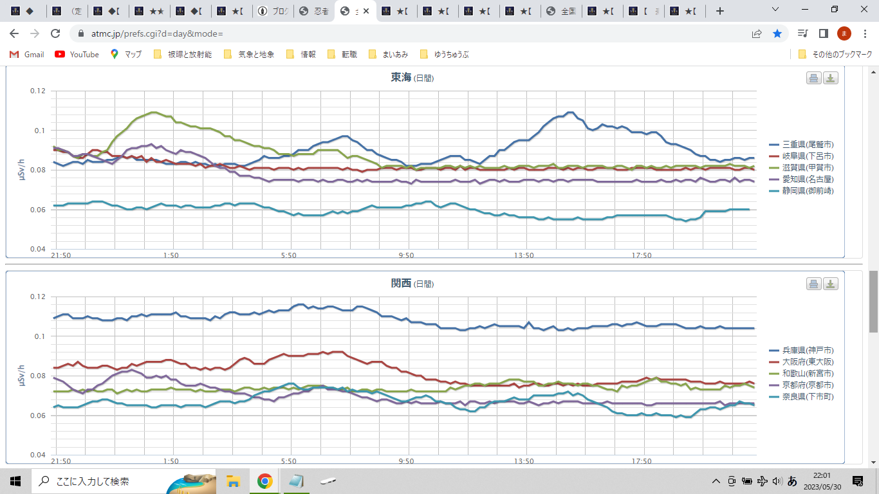This screenshot has width=879, height=494.
Task: Switch to Chrome in the taskbar
Action: tap(264, 481)
